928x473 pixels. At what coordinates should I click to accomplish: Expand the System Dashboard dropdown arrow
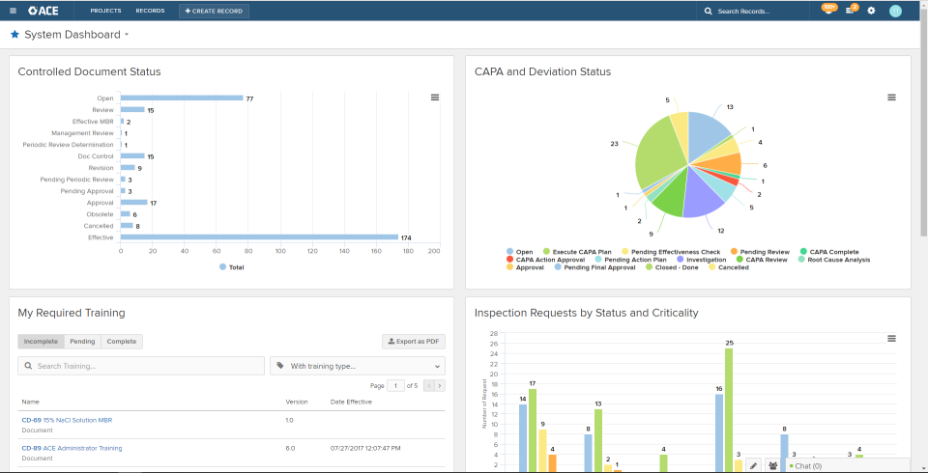(127, 35)
